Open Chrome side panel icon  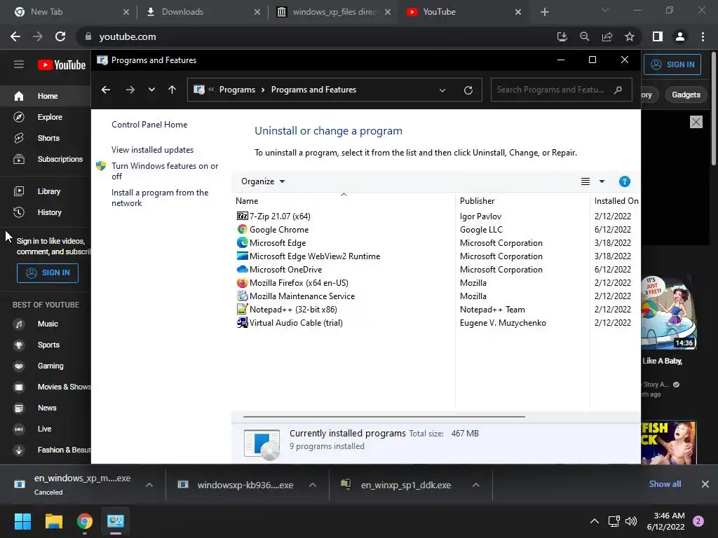pyautogui.click(x=658, y=36)
